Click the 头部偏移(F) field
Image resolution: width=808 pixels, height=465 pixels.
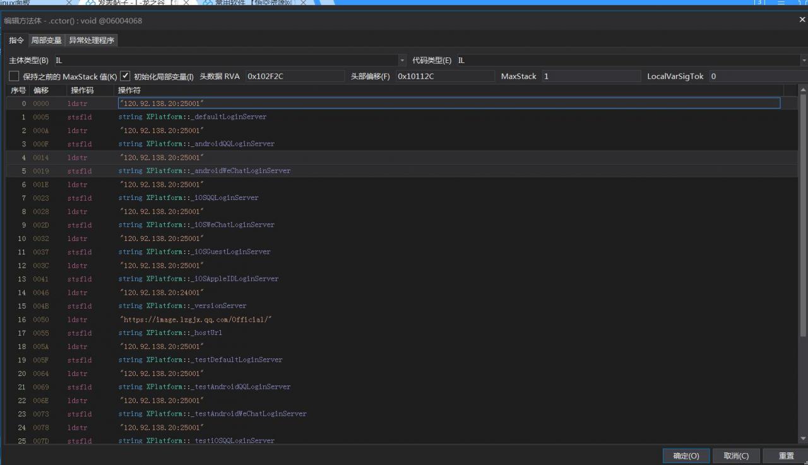(x=445, y=76)
